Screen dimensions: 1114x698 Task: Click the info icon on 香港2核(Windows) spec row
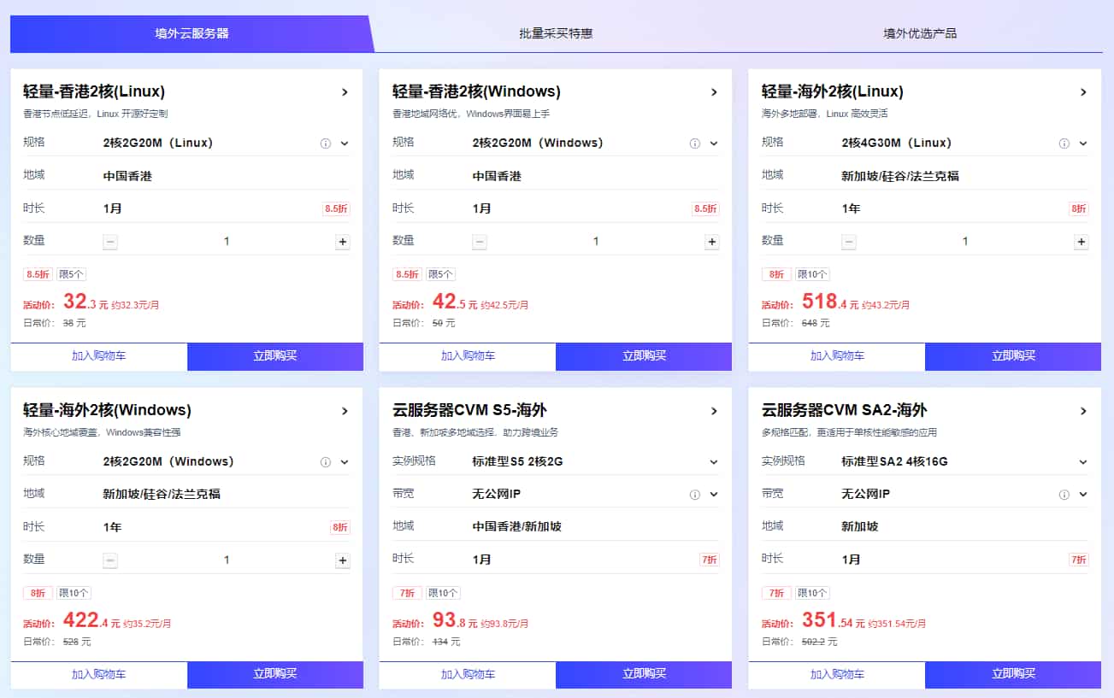coord(694,143)
